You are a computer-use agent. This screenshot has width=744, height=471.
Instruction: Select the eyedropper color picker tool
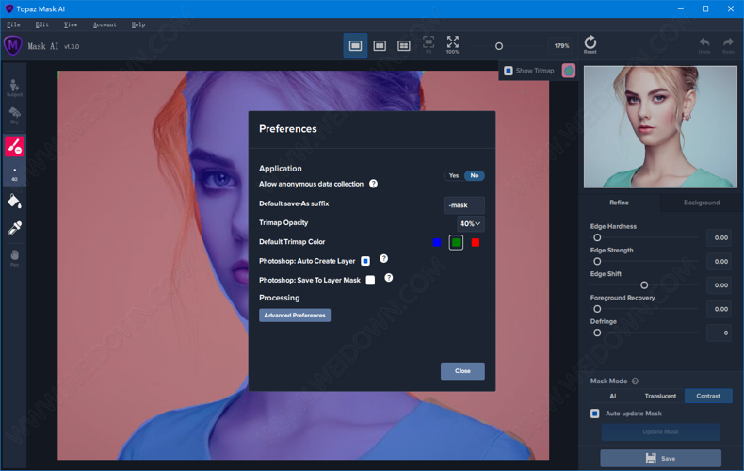click(14, 228)
